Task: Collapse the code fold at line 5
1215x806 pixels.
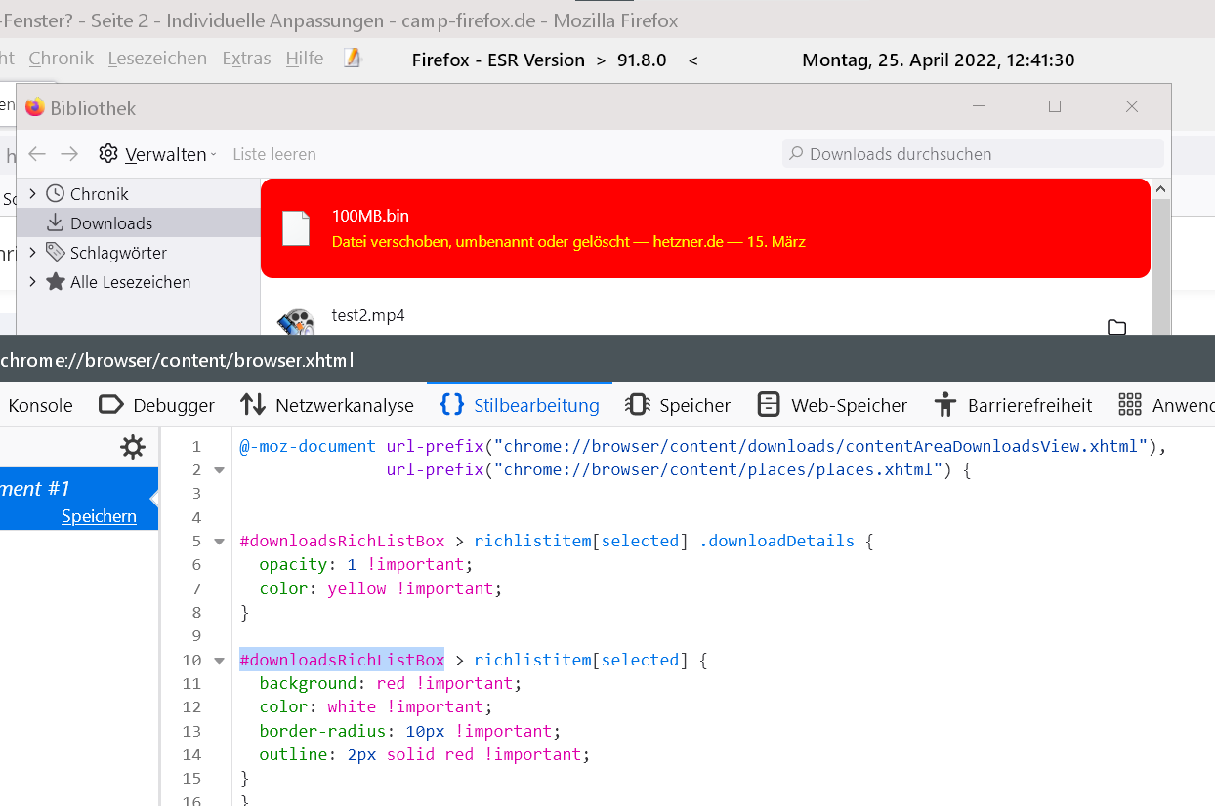Action: click(x=219, y=542)
